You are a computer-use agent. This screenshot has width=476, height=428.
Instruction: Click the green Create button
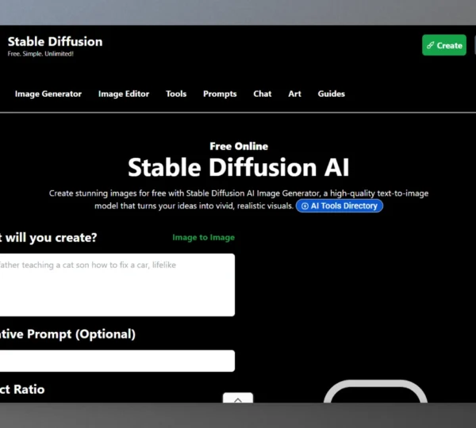[x=443, y=45]
